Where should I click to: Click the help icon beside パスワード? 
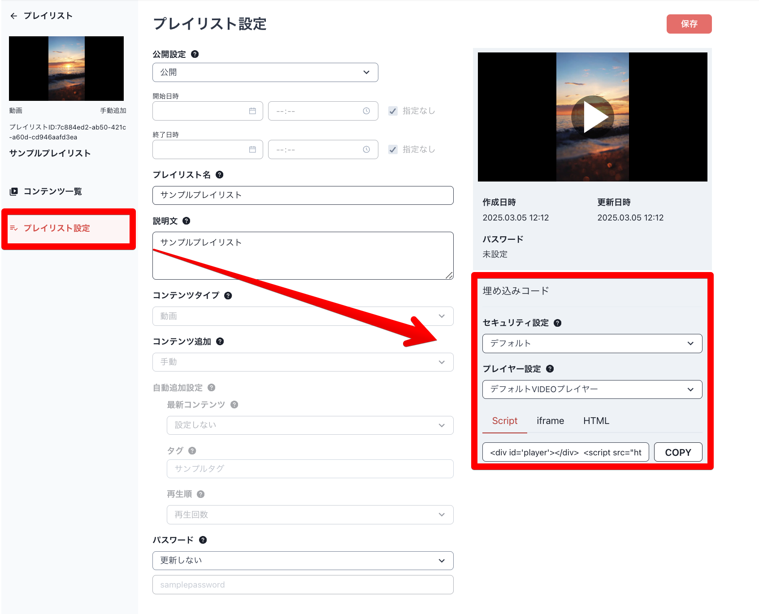click(x=202, y=540)
